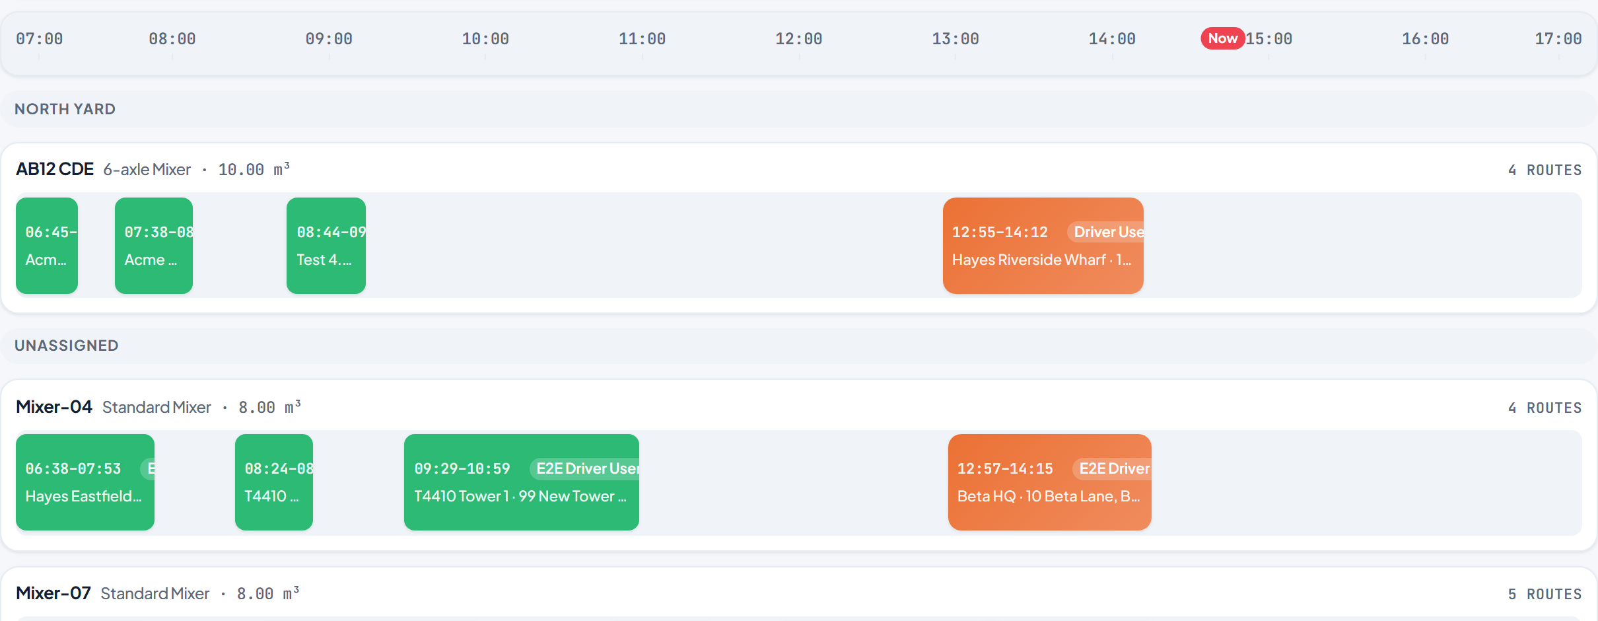Click the 13:00 time label
1598x621 pixels.
(955, 39)
